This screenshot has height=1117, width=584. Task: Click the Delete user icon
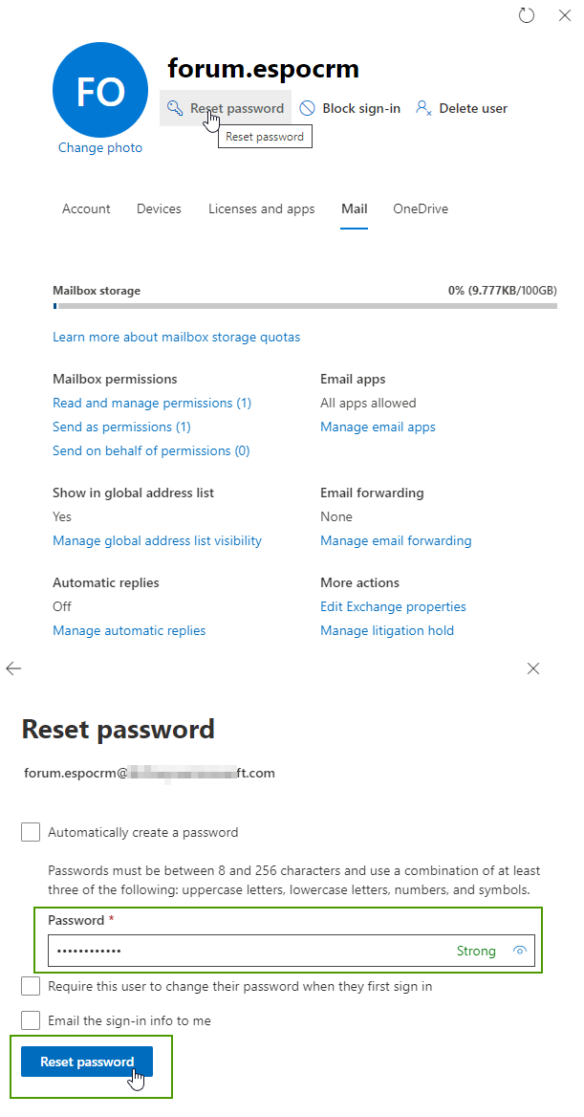click(x=423, y=108)
